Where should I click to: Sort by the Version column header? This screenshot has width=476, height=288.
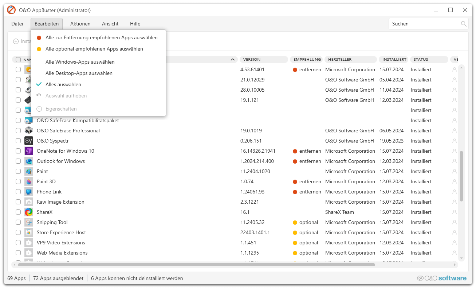(264, 60)
